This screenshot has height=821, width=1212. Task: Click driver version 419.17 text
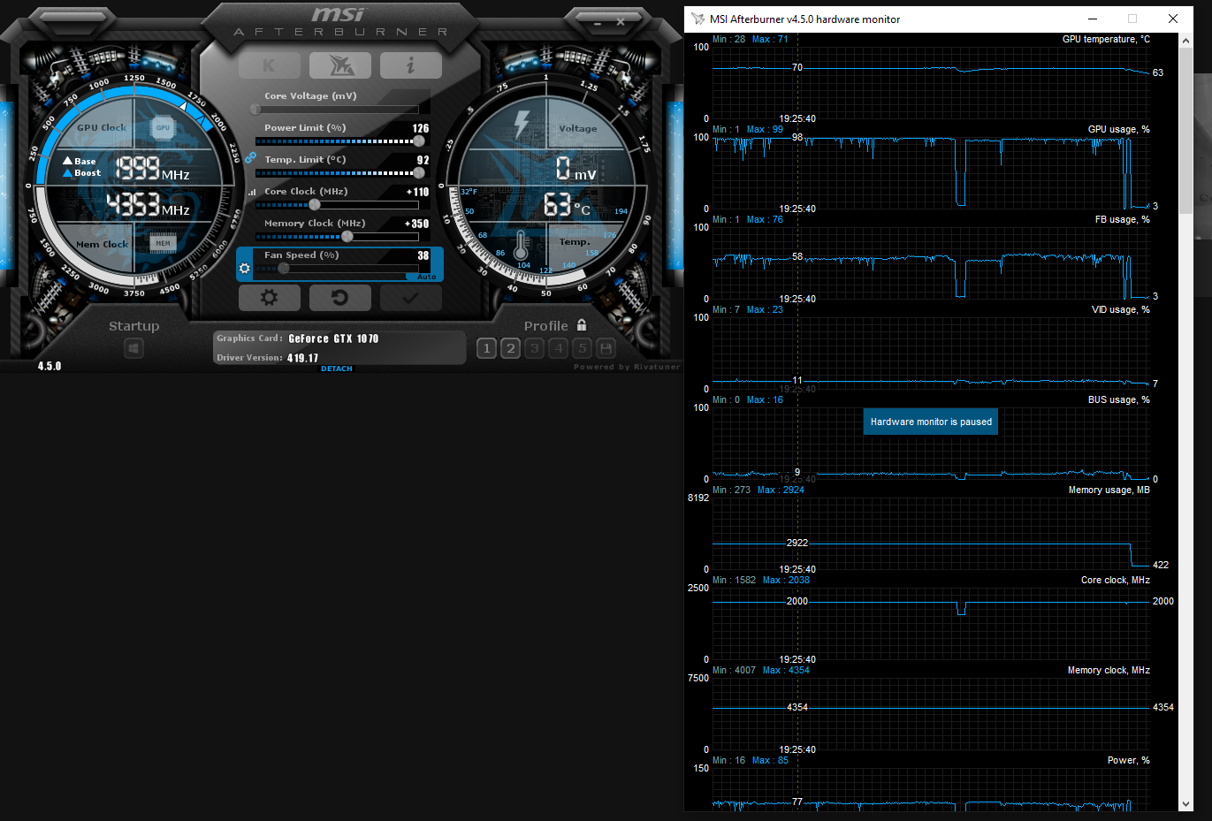tap(302, 358)
